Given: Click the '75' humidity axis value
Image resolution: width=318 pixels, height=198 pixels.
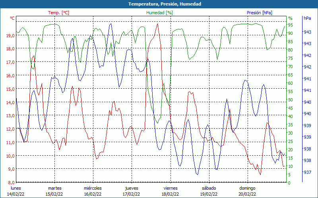Looking at the screenshot, I should click(290, 58).
